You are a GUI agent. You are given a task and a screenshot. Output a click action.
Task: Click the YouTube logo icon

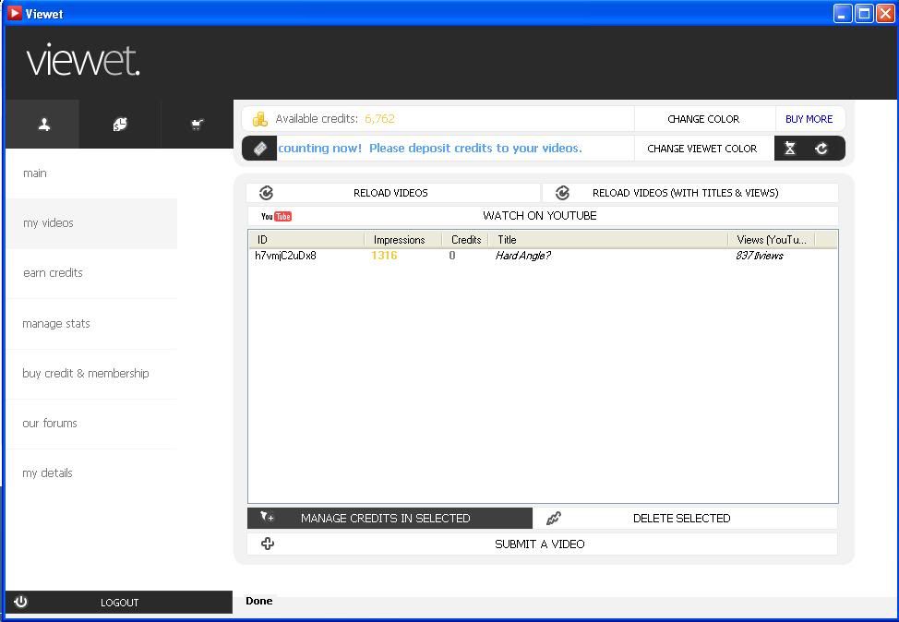[276, 216]
